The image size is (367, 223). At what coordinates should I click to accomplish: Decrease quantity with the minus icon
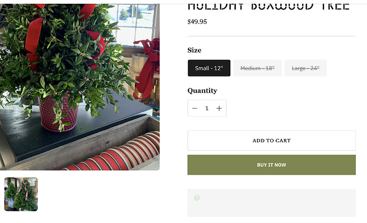point(195,108)
